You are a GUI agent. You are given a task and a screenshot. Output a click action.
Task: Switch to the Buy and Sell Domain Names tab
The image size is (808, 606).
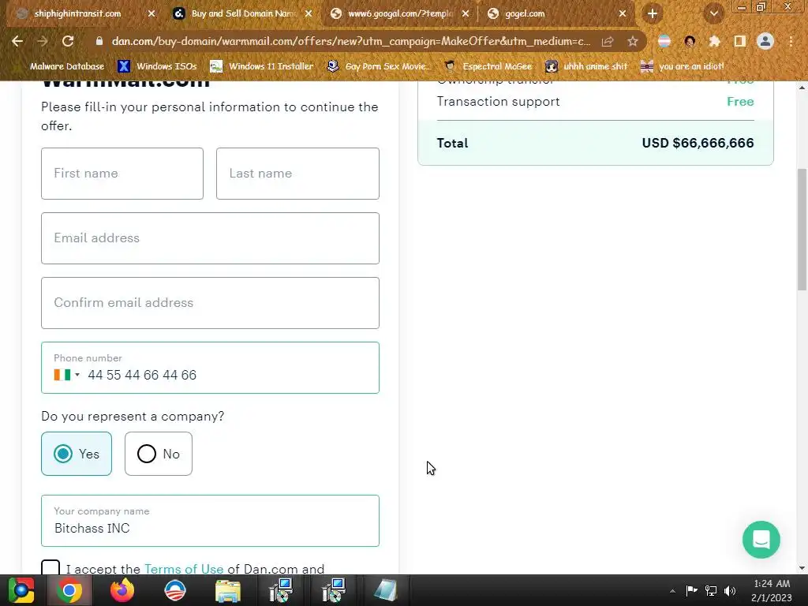pos(243,13)
